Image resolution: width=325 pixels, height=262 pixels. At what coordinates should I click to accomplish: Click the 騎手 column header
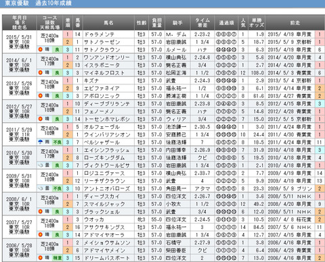point(177,23)
